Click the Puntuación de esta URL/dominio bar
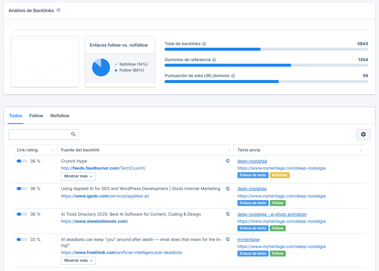379x271 pixels. 266,81
